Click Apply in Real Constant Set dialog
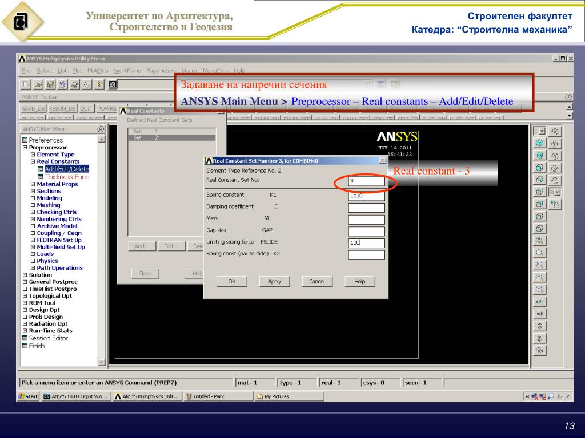Image resolution: width=585 pixels, height=438 pixels. tap(274, 282)
